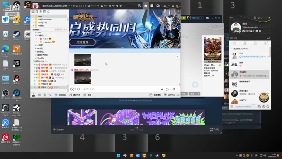The image size is (282, 159).
Task: Click the enter arrow icon in chat input bar
Action: [162, 89]
